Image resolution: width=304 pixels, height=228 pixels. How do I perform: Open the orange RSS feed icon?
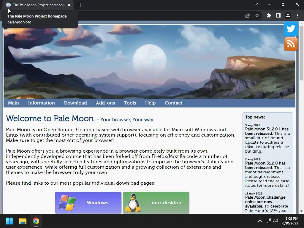pyautogui.click(x=291, y=44)
